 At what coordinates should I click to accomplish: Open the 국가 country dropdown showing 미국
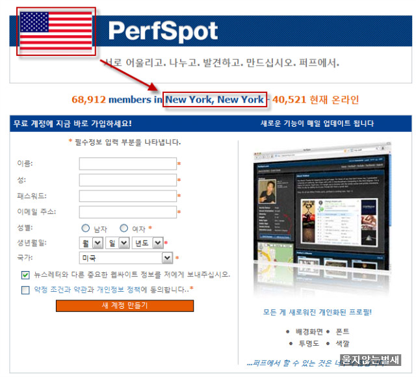126,258
